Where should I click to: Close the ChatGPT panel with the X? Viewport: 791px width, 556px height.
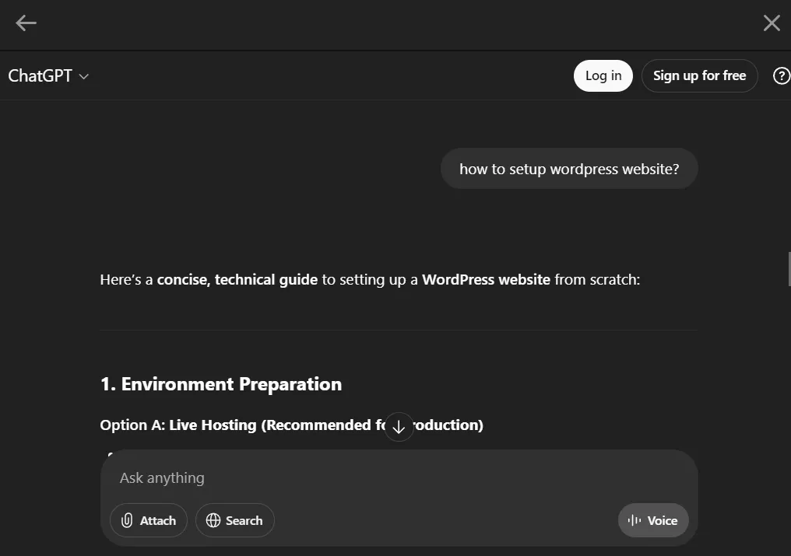(772, 23)
